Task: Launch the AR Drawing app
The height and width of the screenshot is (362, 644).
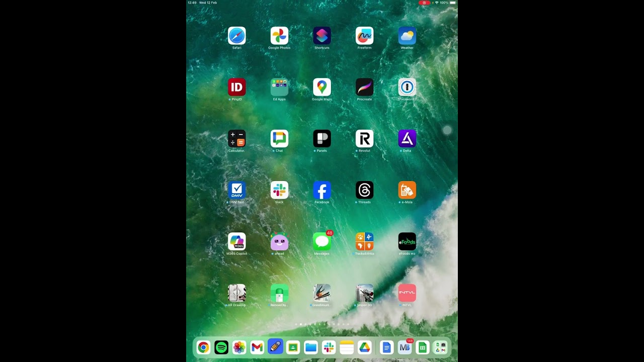Action: tap(236, 293)
